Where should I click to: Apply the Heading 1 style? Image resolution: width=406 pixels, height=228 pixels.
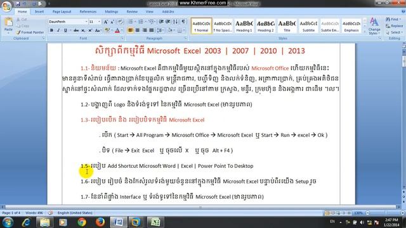coord(244,26)
